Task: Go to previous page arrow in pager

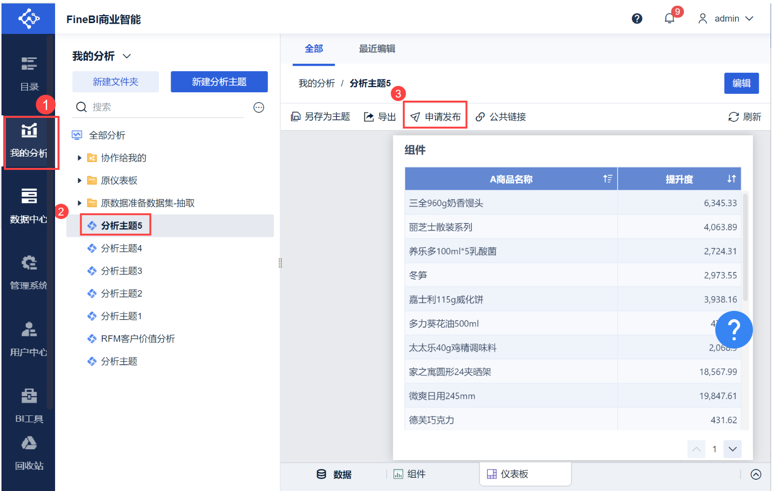Action: pyautogui.click(x=696, y=449)
